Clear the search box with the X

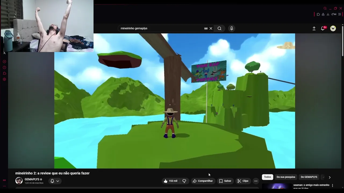(211, 28)
